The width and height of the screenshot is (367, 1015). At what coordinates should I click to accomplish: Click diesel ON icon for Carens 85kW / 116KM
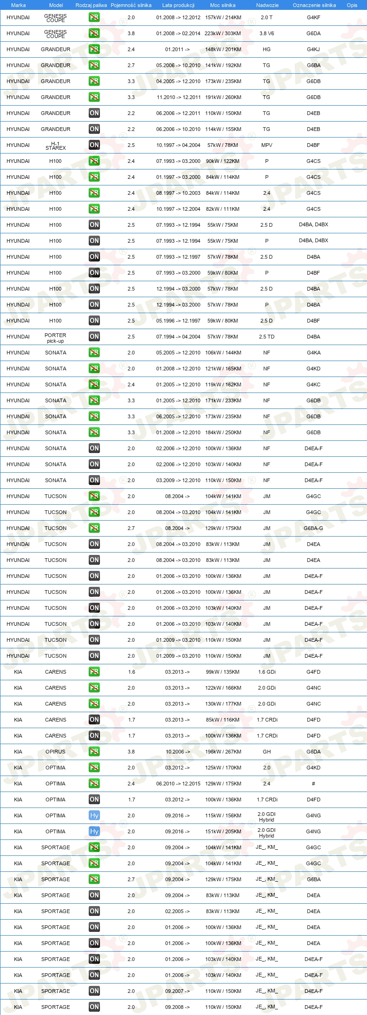94,720
